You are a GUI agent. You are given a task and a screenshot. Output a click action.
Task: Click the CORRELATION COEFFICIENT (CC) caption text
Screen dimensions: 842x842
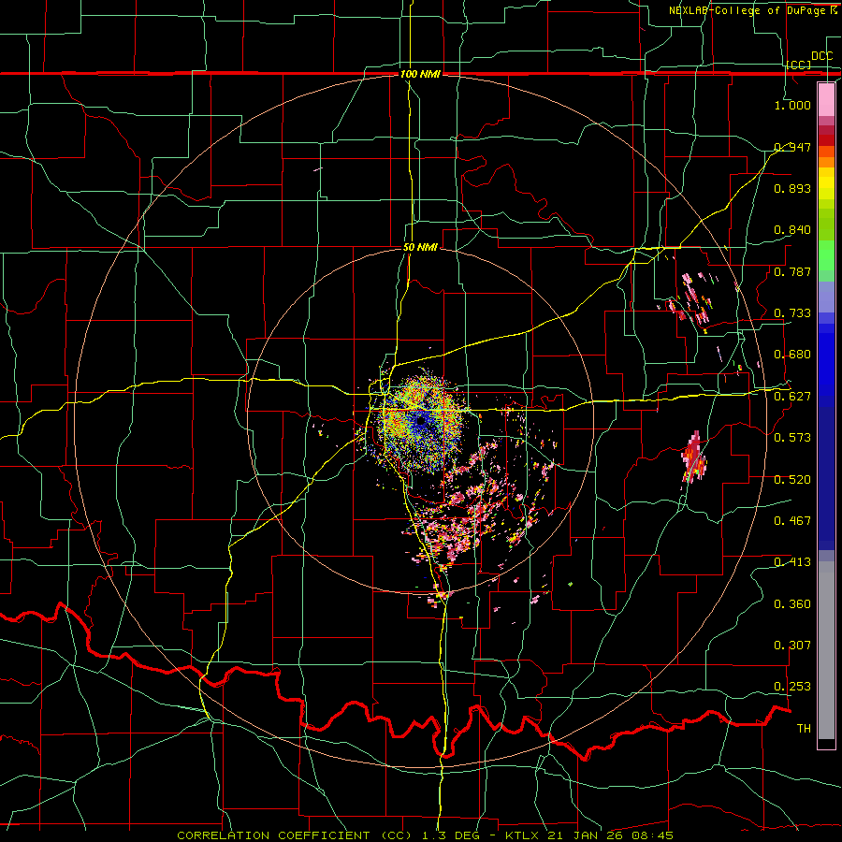[295, 835]
